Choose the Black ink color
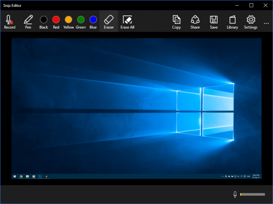The height and width of the screenshot is (204, 273). (x=44, y=22)
